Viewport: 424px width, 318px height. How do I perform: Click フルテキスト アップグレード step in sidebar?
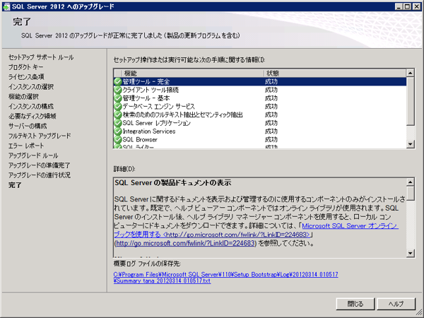point(40,136)
